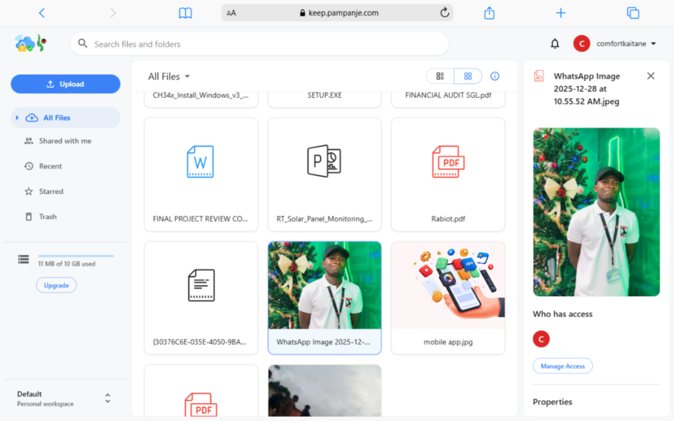
Task: Click the Upload button
Action: point(66,84)
